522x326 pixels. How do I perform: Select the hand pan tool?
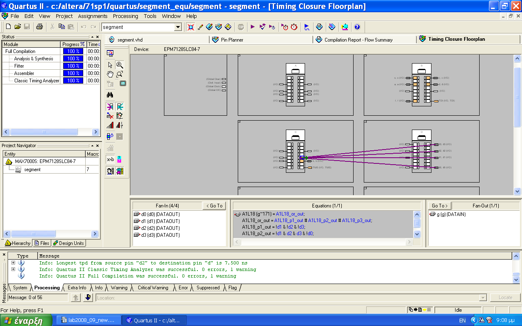pos(110,74)
